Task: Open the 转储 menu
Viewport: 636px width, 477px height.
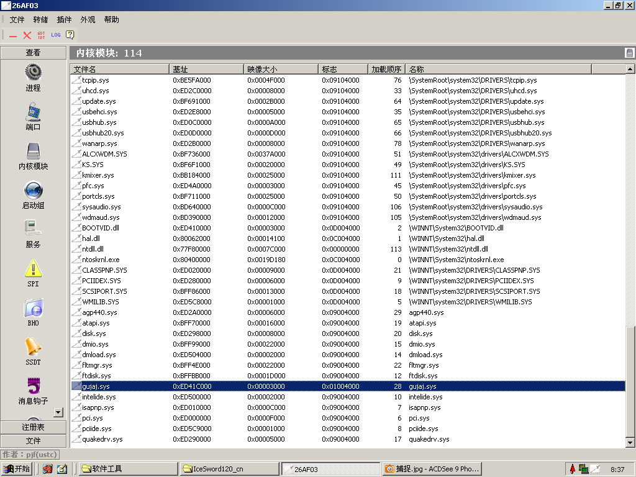Action: coord(40,20)
